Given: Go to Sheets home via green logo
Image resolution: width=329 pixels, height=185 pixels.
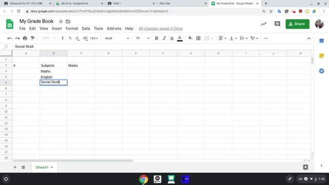Looking at the screenshot, I should pyautogui.click(x=9, y=24).
